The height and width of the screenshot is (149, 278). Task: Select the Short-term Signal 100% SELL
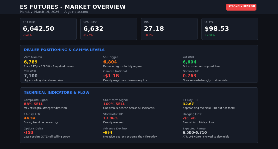click(114, 104)
